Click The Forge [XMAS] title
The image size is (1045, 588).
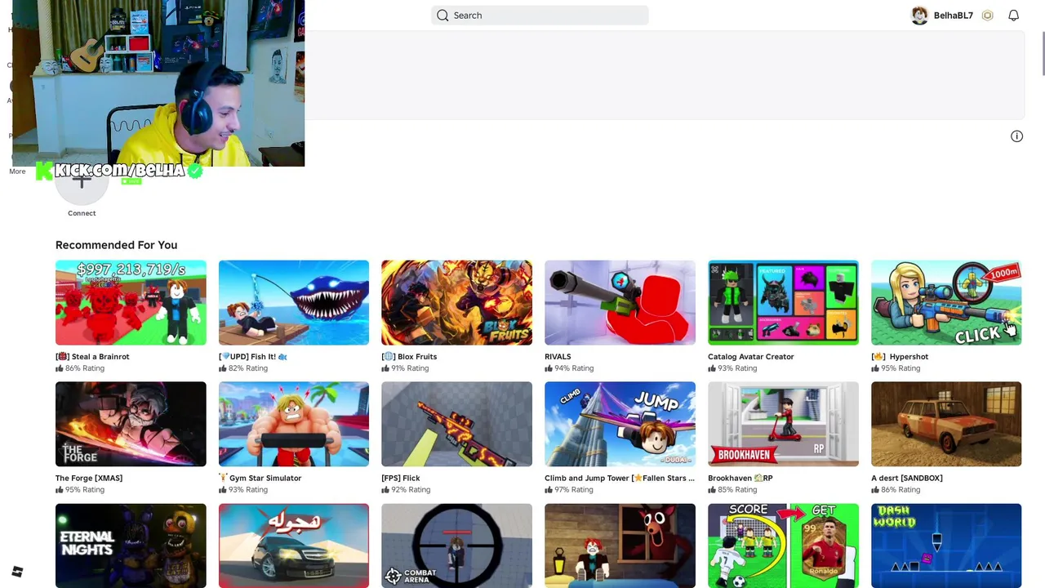(89, 479)
